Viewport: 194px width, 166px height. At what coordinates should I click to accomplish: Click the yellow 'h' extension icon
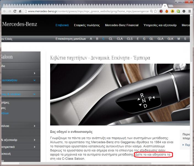172,11
